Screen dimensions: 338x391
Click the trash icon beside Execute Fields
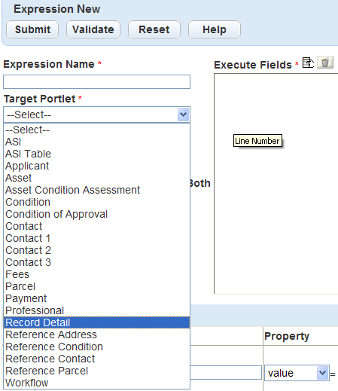pos(325,63)
